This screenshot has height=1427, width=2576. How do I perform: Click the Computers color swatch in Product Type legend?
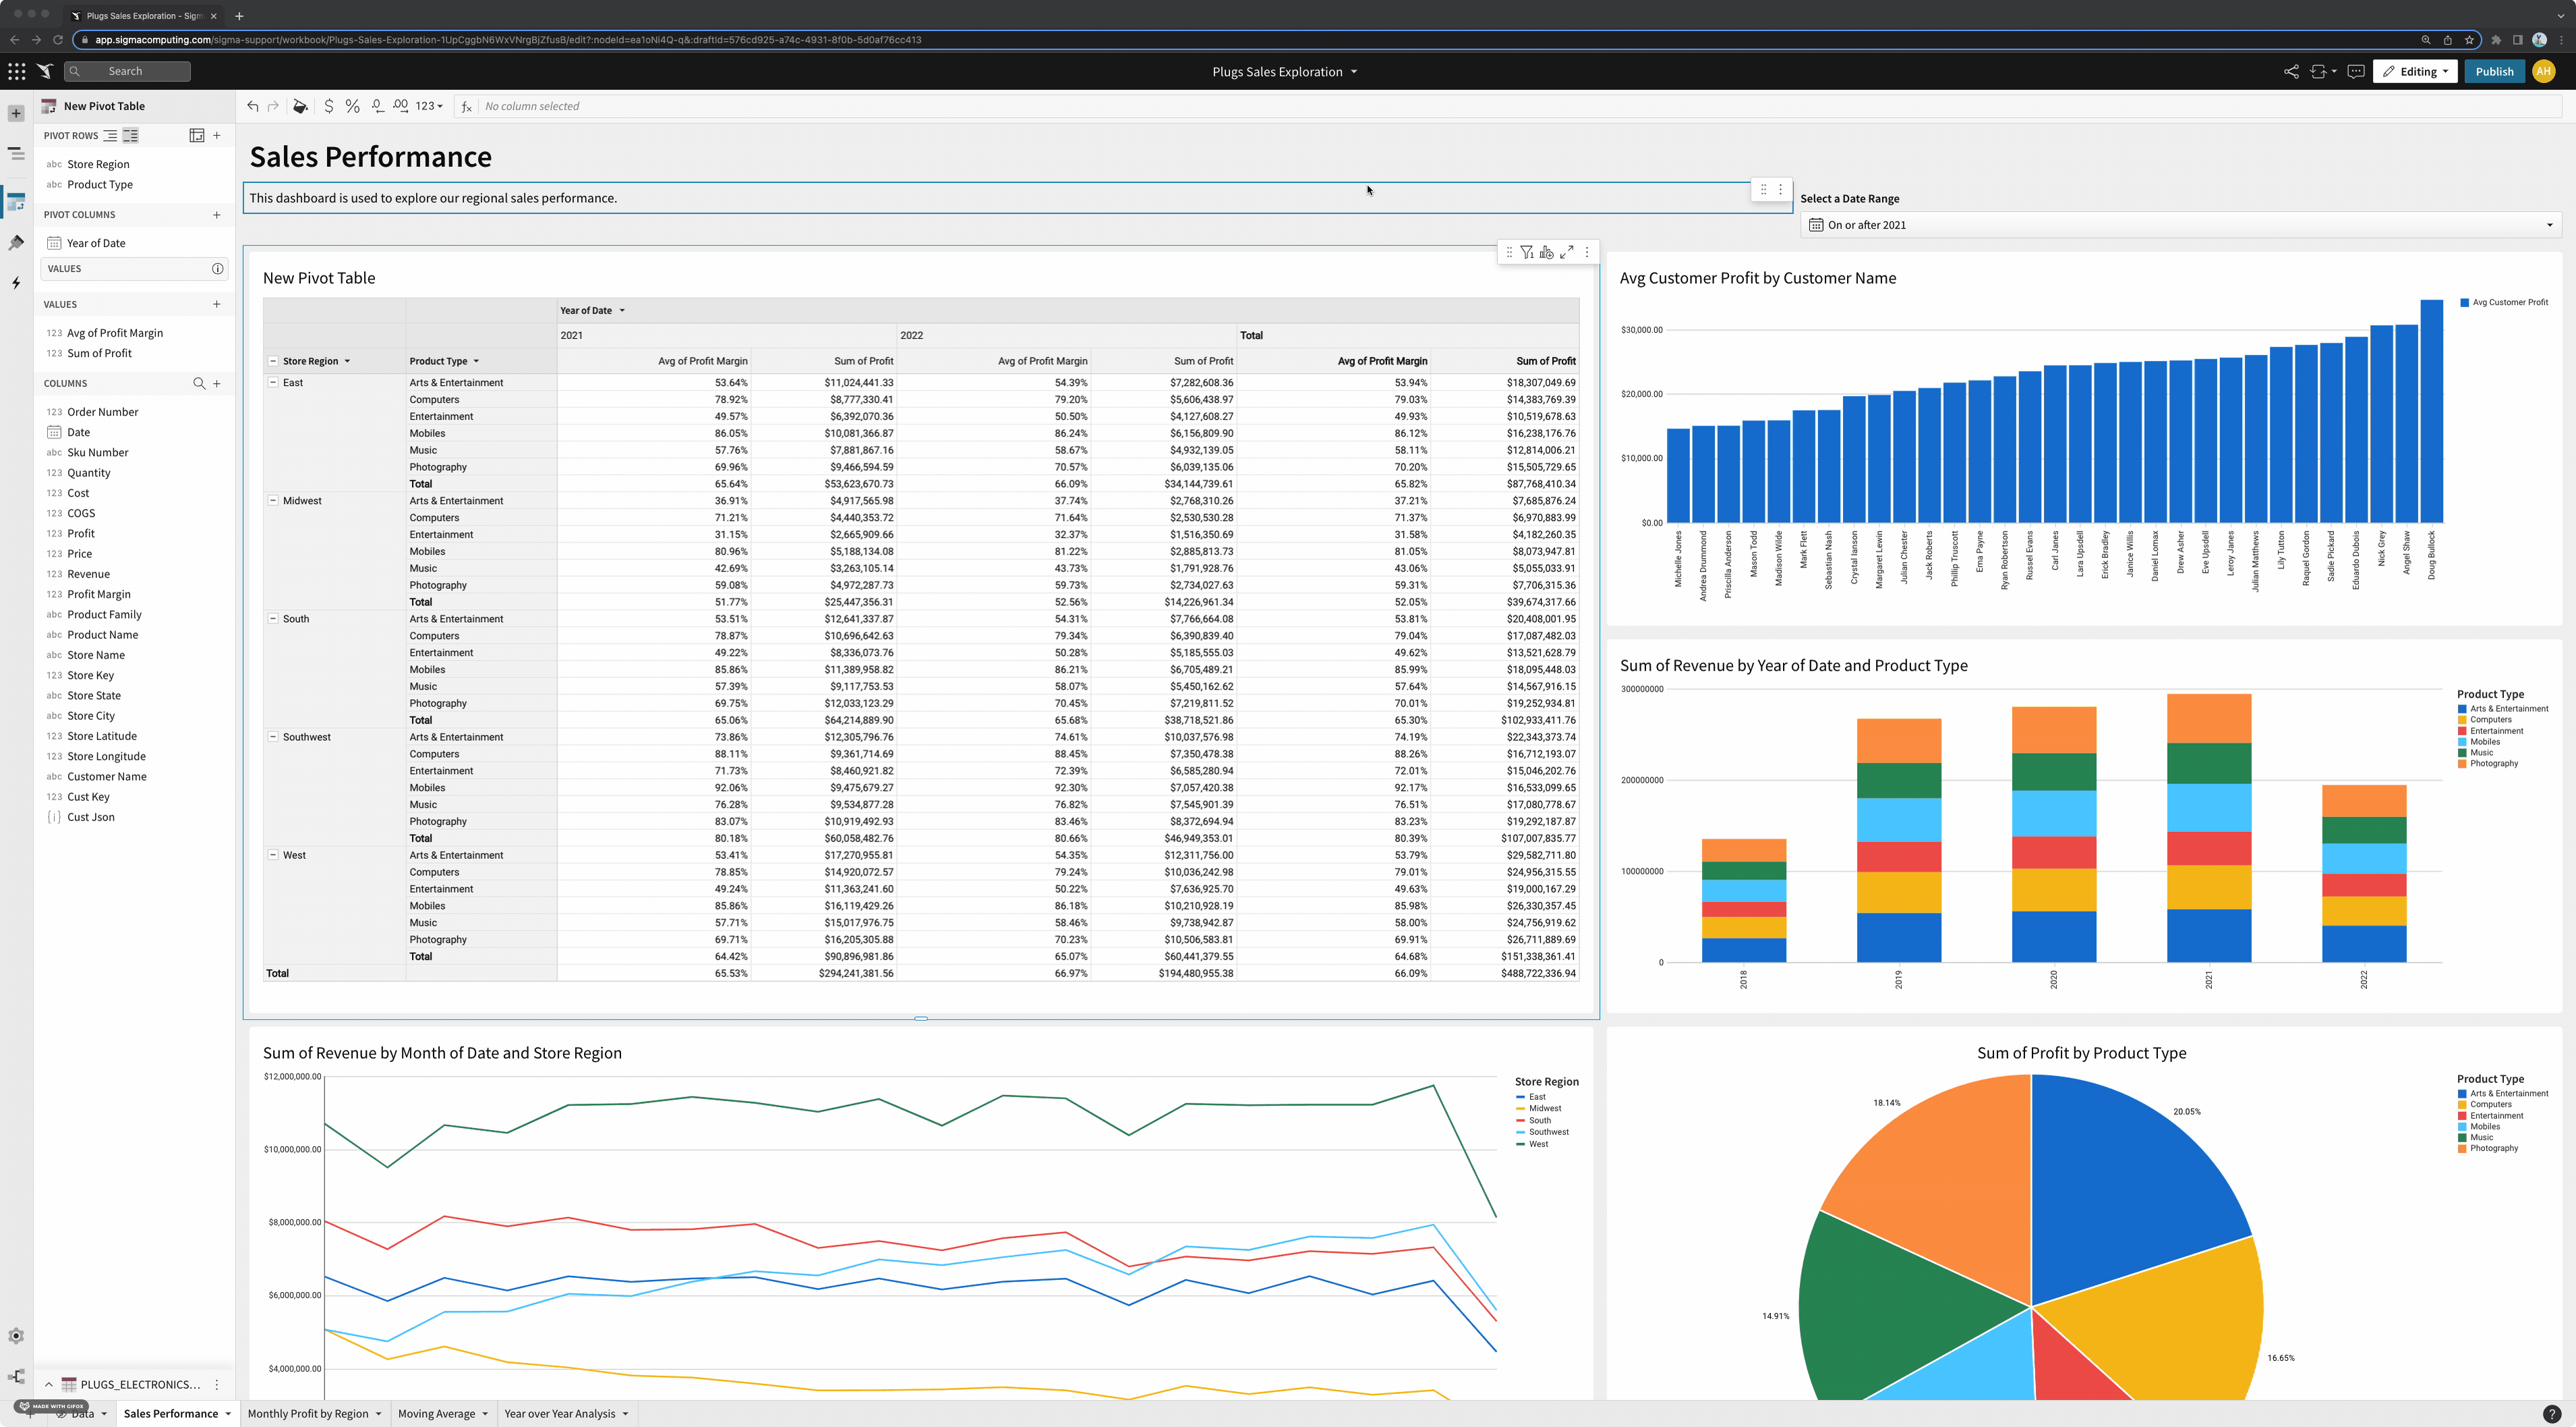(x=2461, y=719)
